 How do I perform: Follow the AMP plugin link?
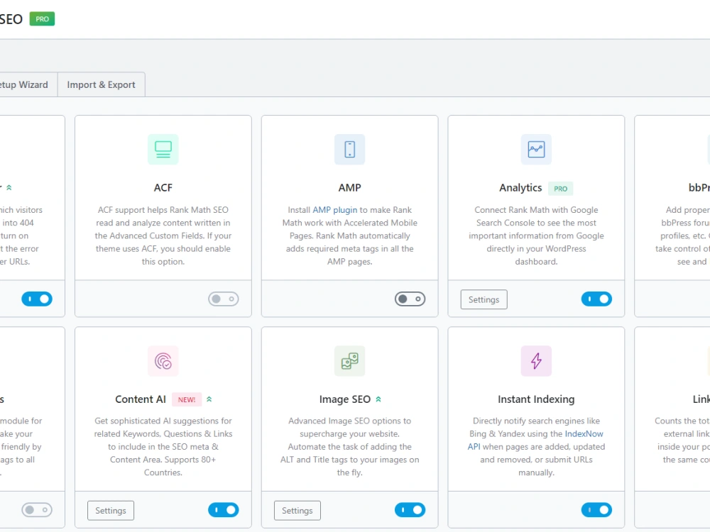[x=334, y=210]
